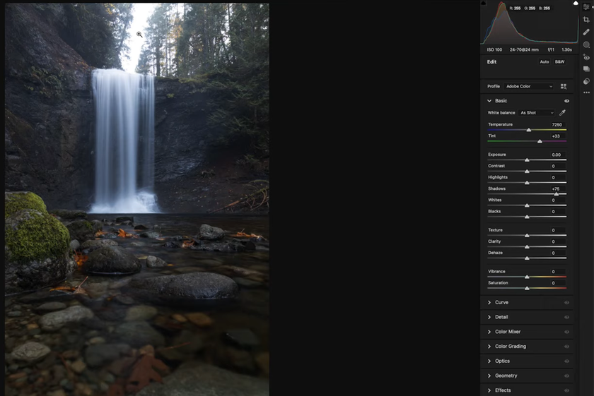
Task: Expand the Geometry panel
Action: [x=489, y=376]
